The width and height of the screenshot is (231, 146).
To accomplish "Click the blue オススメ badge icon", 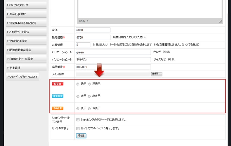I will (x=57, y=96).
